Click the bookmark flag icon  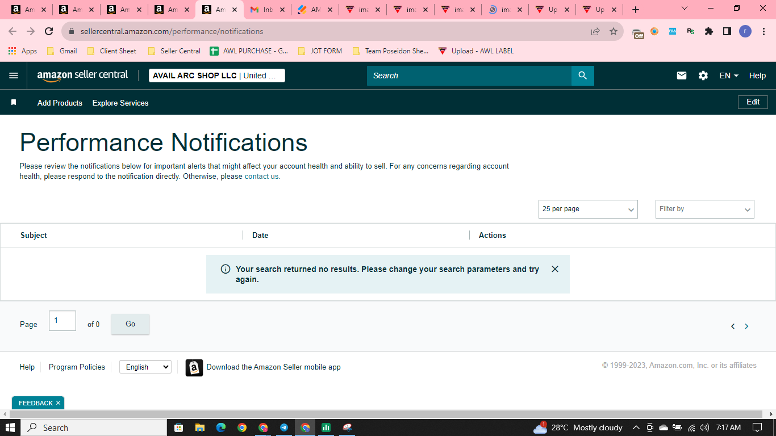point(14,103)
